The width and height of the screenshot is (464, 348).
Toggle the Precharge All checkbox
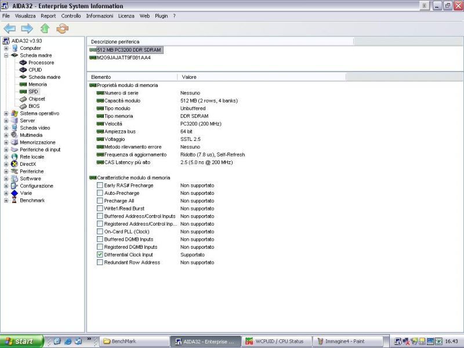pyautogui.click(x=100, y=201)
